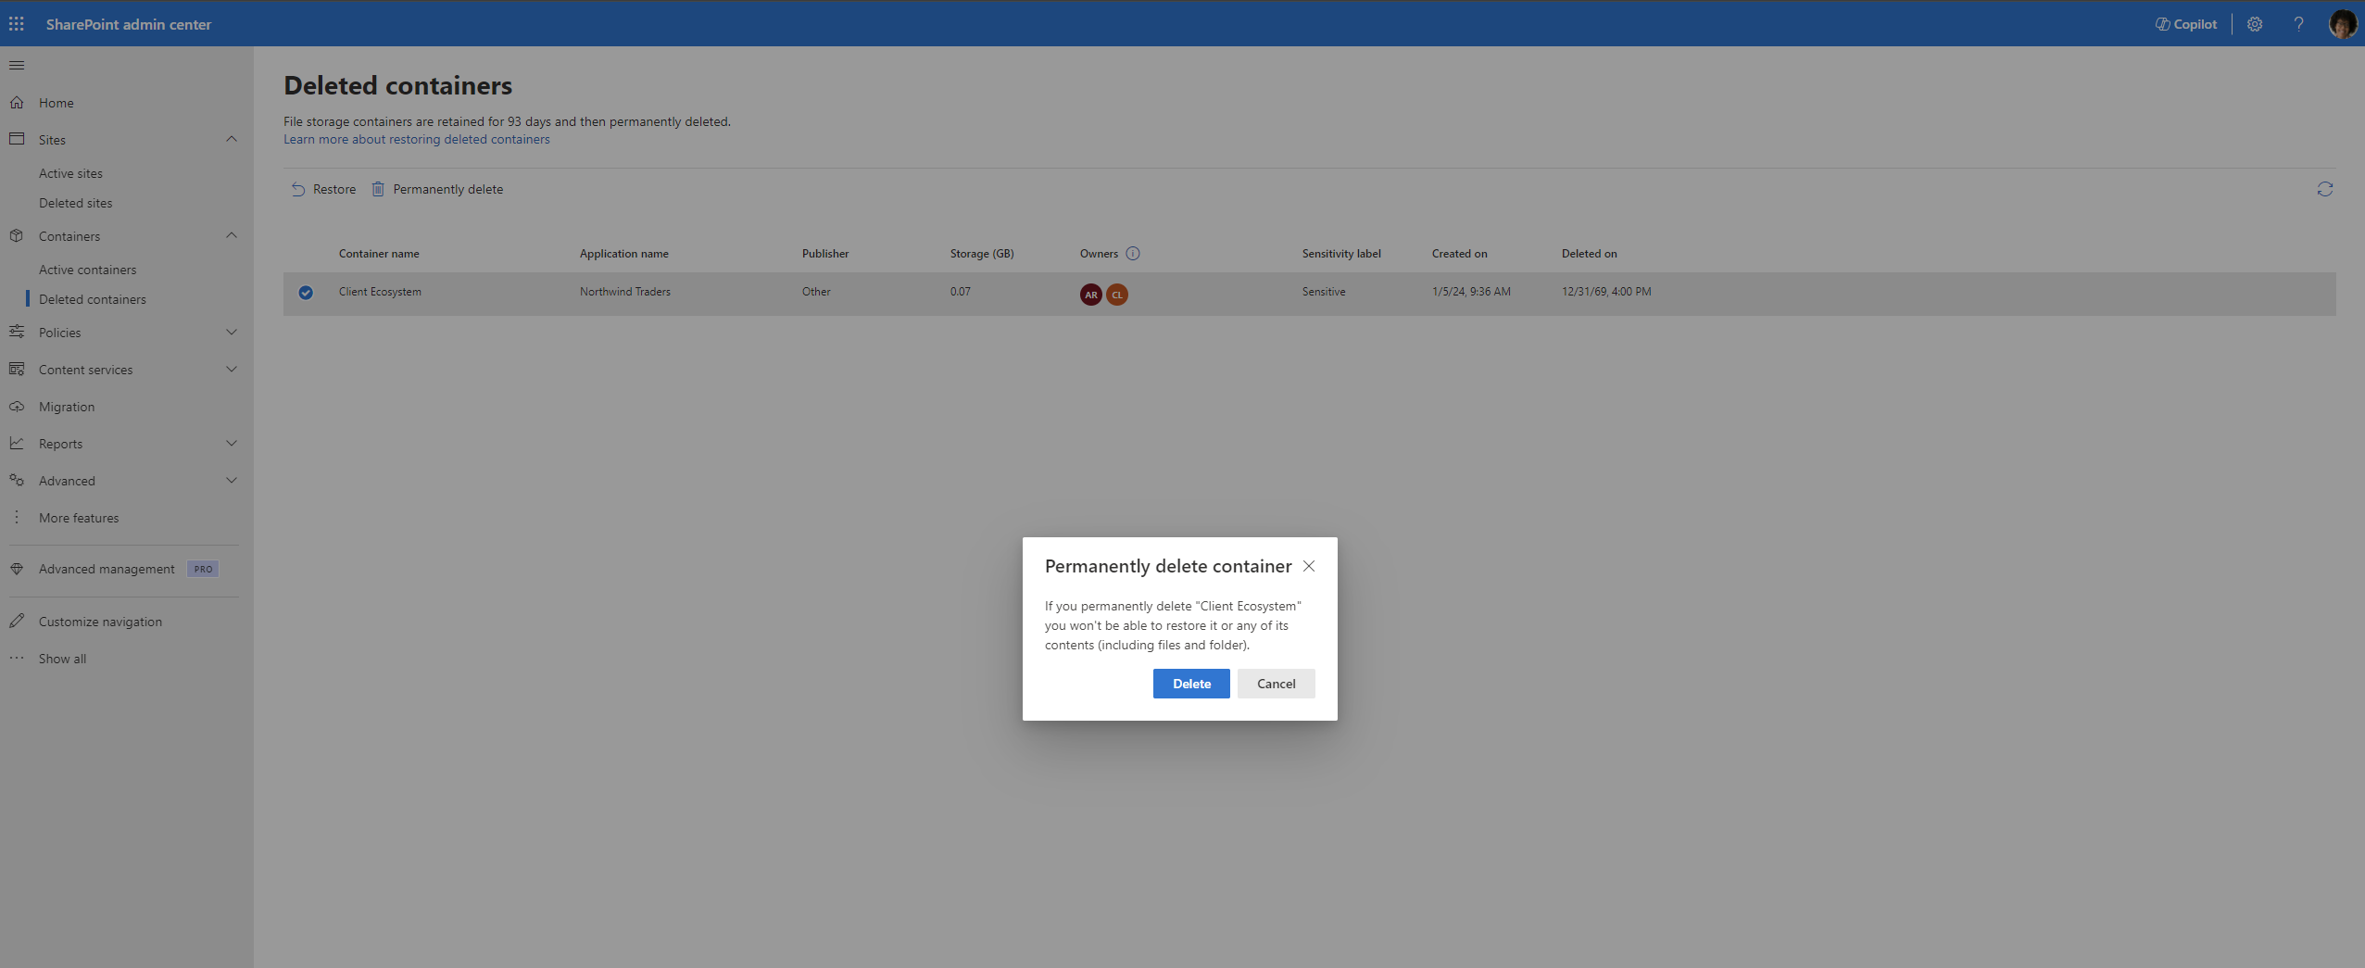The width and height of the screenshot is (2365, 968).
Task: Click SharePoint admin center title
Action: pyautogui.click(x=129, y=24)
